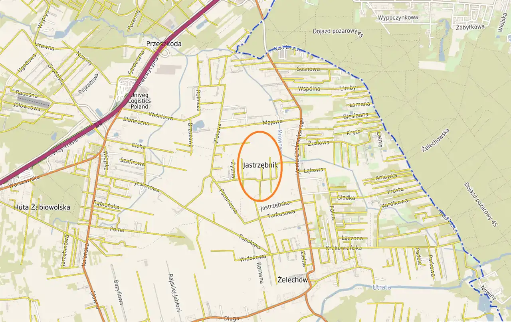Click the Długa road label
The height and width of the screenshot is (322, 511).
click(x=232, y=318)
